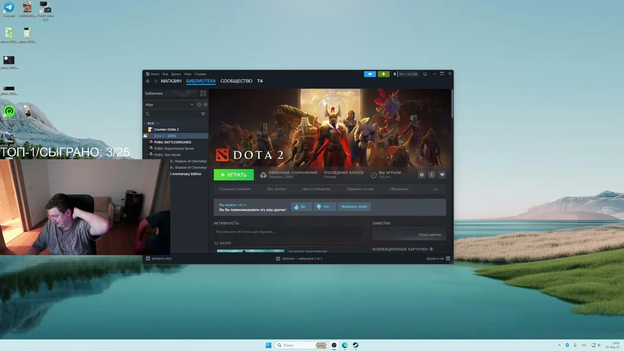Open Steam from the taskbar

(355, 345)
